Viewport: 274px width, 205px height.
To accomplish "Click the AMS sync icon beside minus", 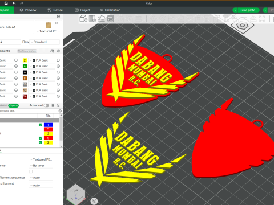I will pos(52,51).
